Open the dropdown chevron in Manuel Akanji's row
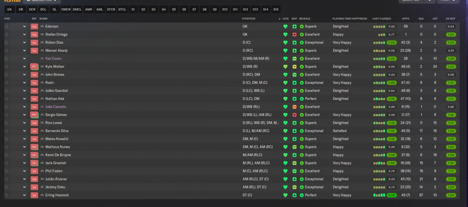 pos(24,51)
